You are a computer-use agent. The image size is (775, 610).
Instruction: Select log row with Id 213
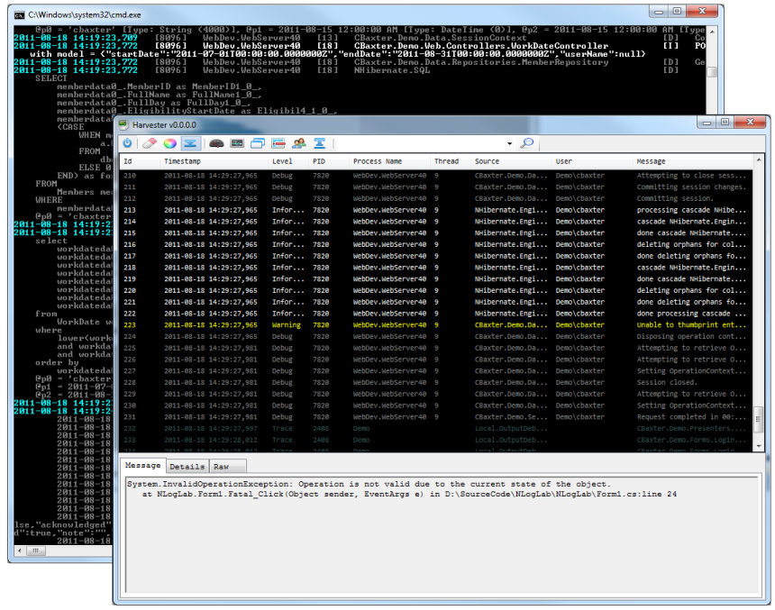(436, 210)
